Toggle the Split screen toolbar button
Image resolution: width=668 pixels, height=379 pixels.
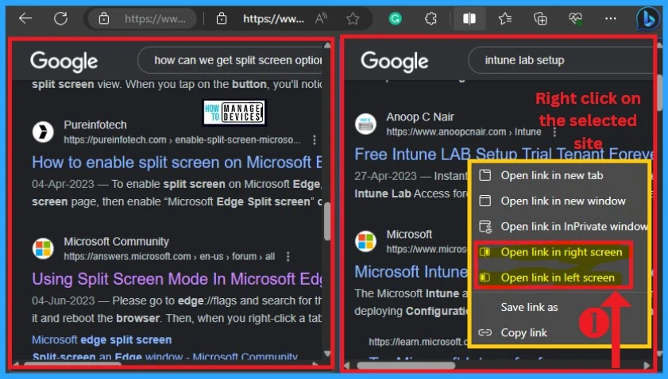point(469,18)
